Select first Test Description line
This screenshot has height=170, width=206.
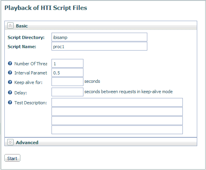click(117, 102)
